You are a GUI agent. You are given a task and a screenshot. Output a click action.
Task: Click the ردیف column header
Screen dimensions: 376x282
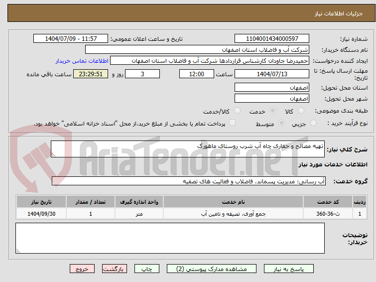pos(360,202)
